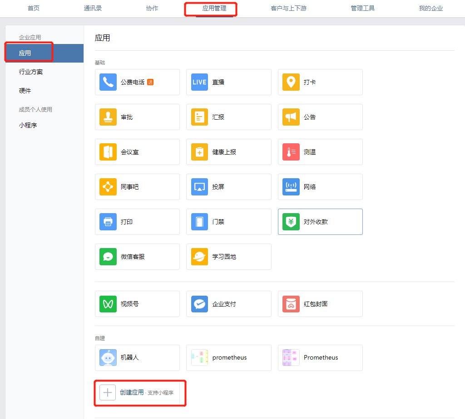Open the prometheus custom app
The width and height of the screenshot is (465, 419).
point(228,358)
